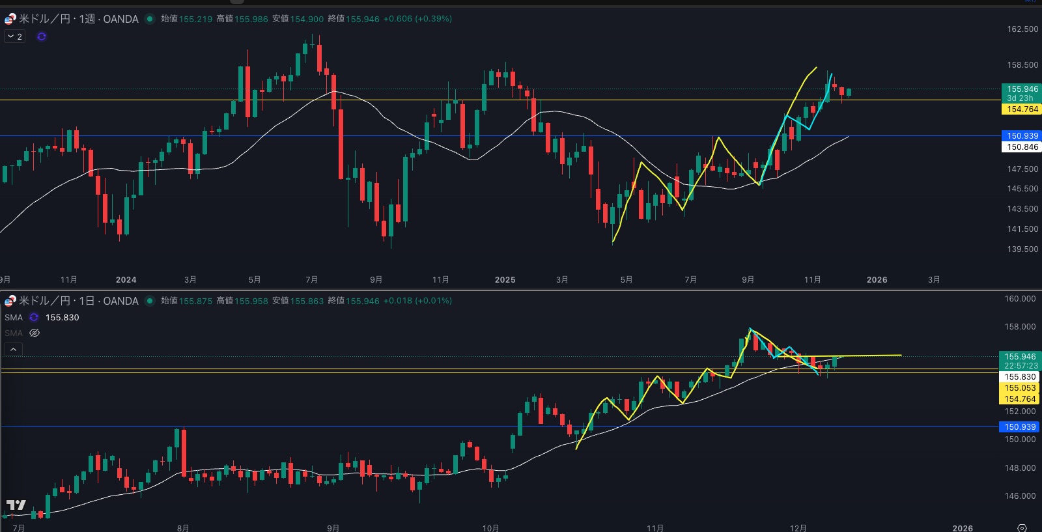
Task: Expand the collapsed indicator legend showing 2
Action: (15, 36)
